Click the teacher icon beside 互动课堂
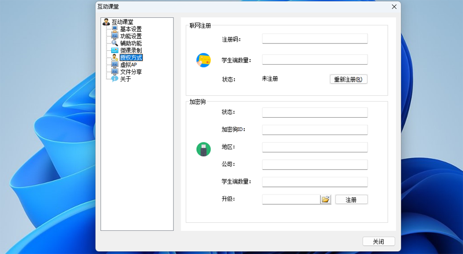 coord(106,22)
